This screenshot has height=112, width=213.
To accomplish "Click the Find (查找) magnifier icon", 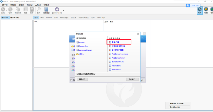I will point(39,9).
